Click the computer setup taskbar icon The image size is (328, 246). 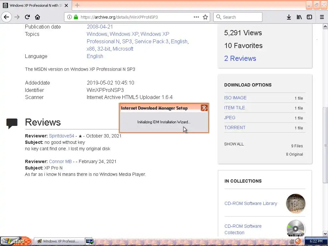click(90, 241)
